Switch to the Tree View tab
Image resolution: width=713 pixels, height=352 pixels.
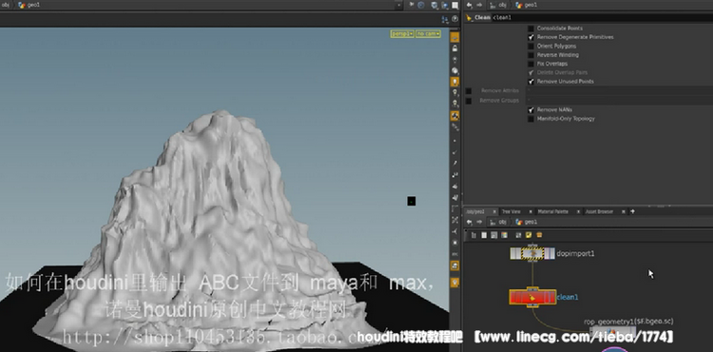(x=511, y=211)
